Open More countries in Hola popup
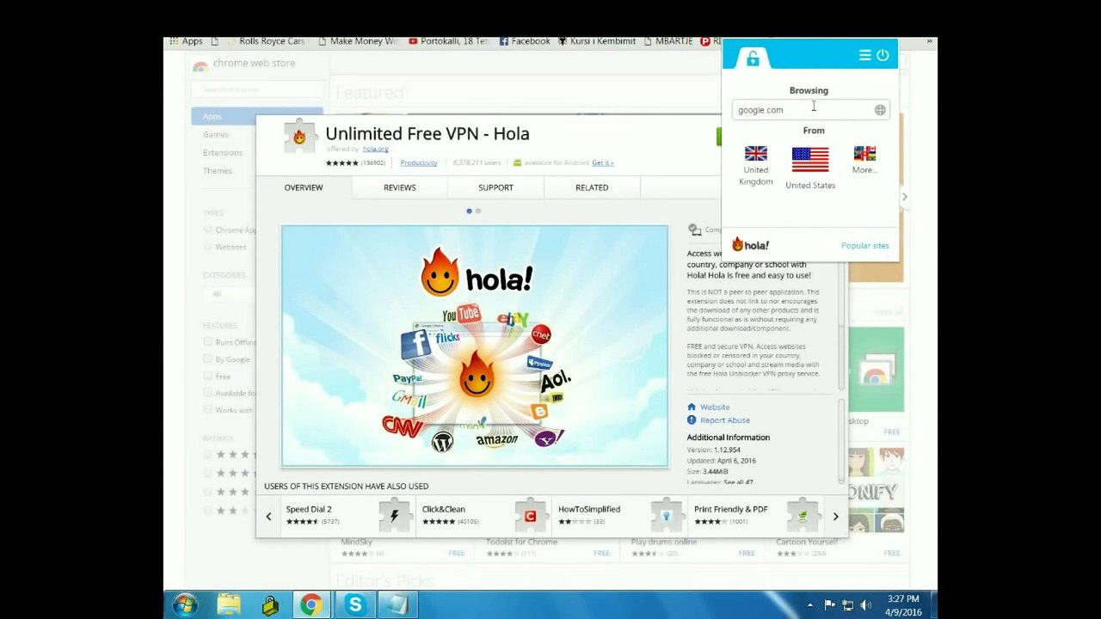 click(864, 160)
